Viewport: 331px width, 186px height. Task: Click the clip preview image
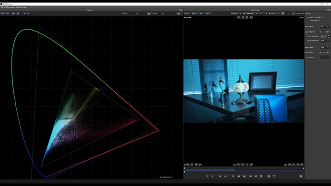[x=243, y=91]
